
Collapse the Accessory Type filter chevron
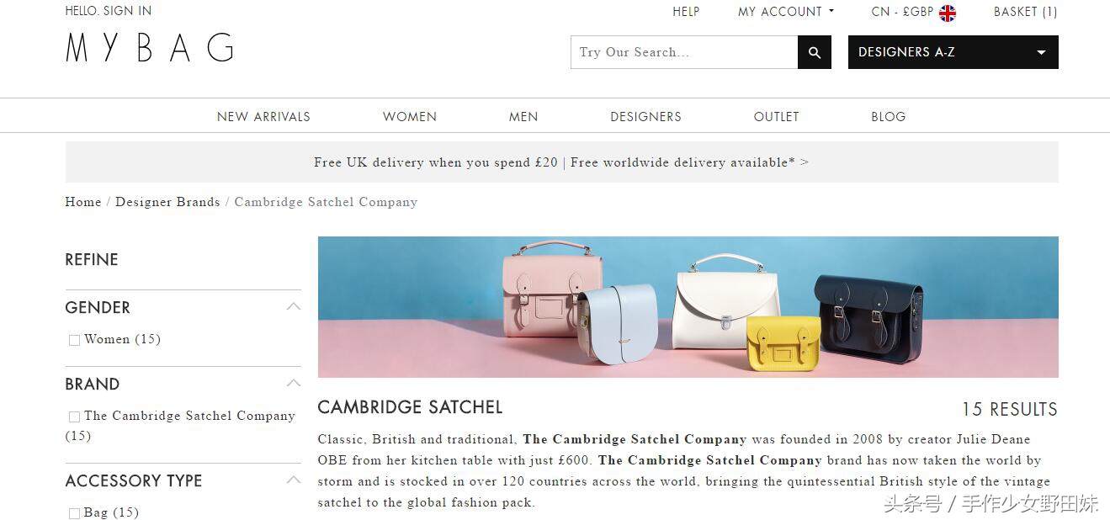point(293,480)
